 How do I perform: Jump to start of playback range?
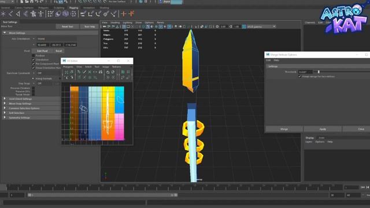(x=362, y=187)
